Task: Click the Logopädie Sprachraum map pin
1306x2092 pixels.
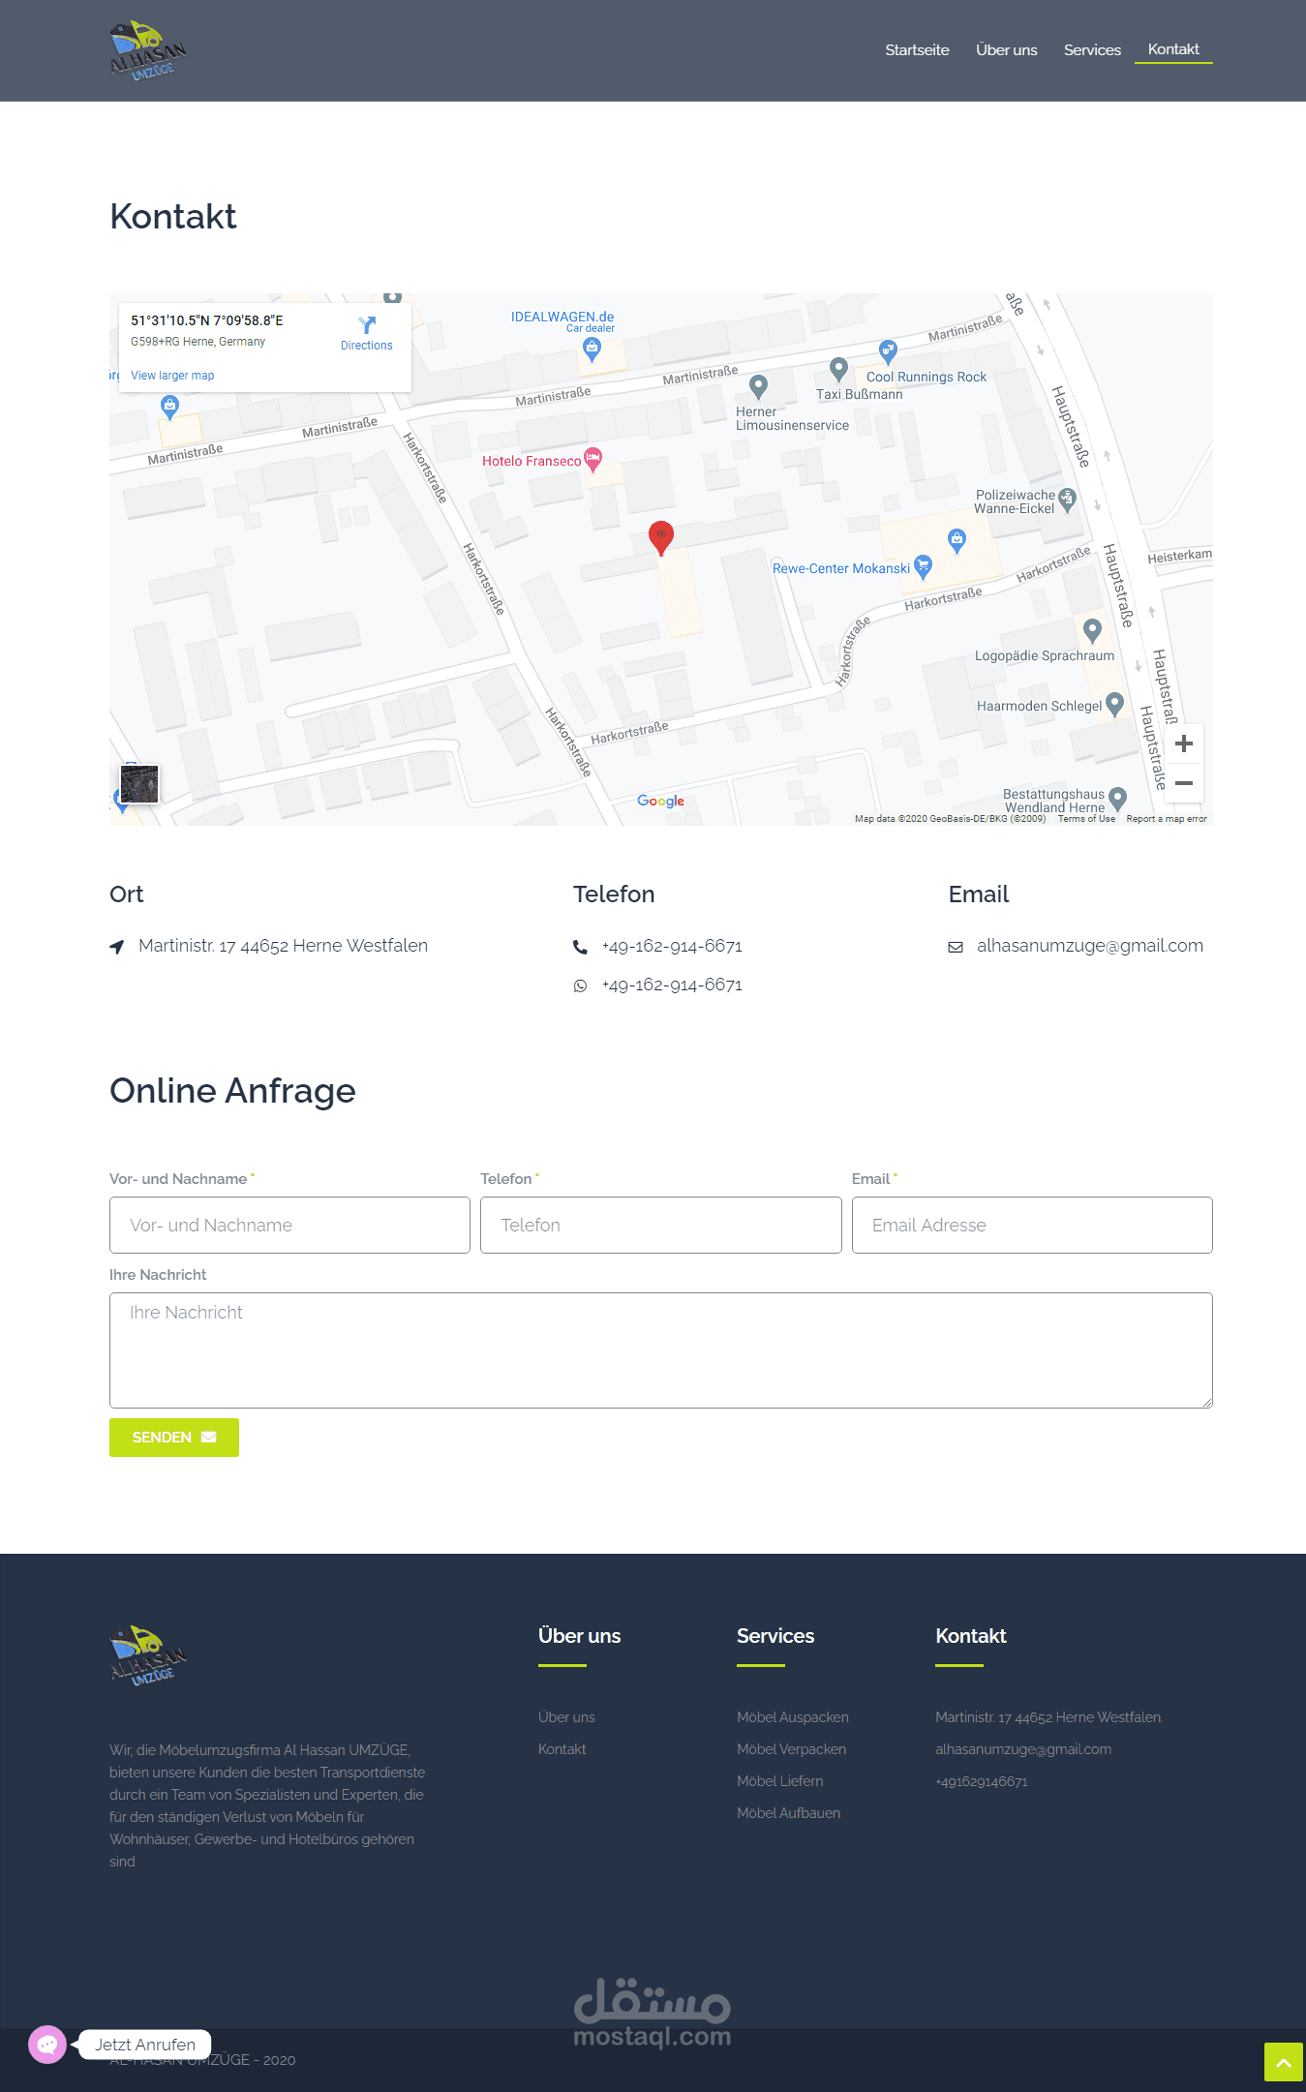Action: [1093, 630]
